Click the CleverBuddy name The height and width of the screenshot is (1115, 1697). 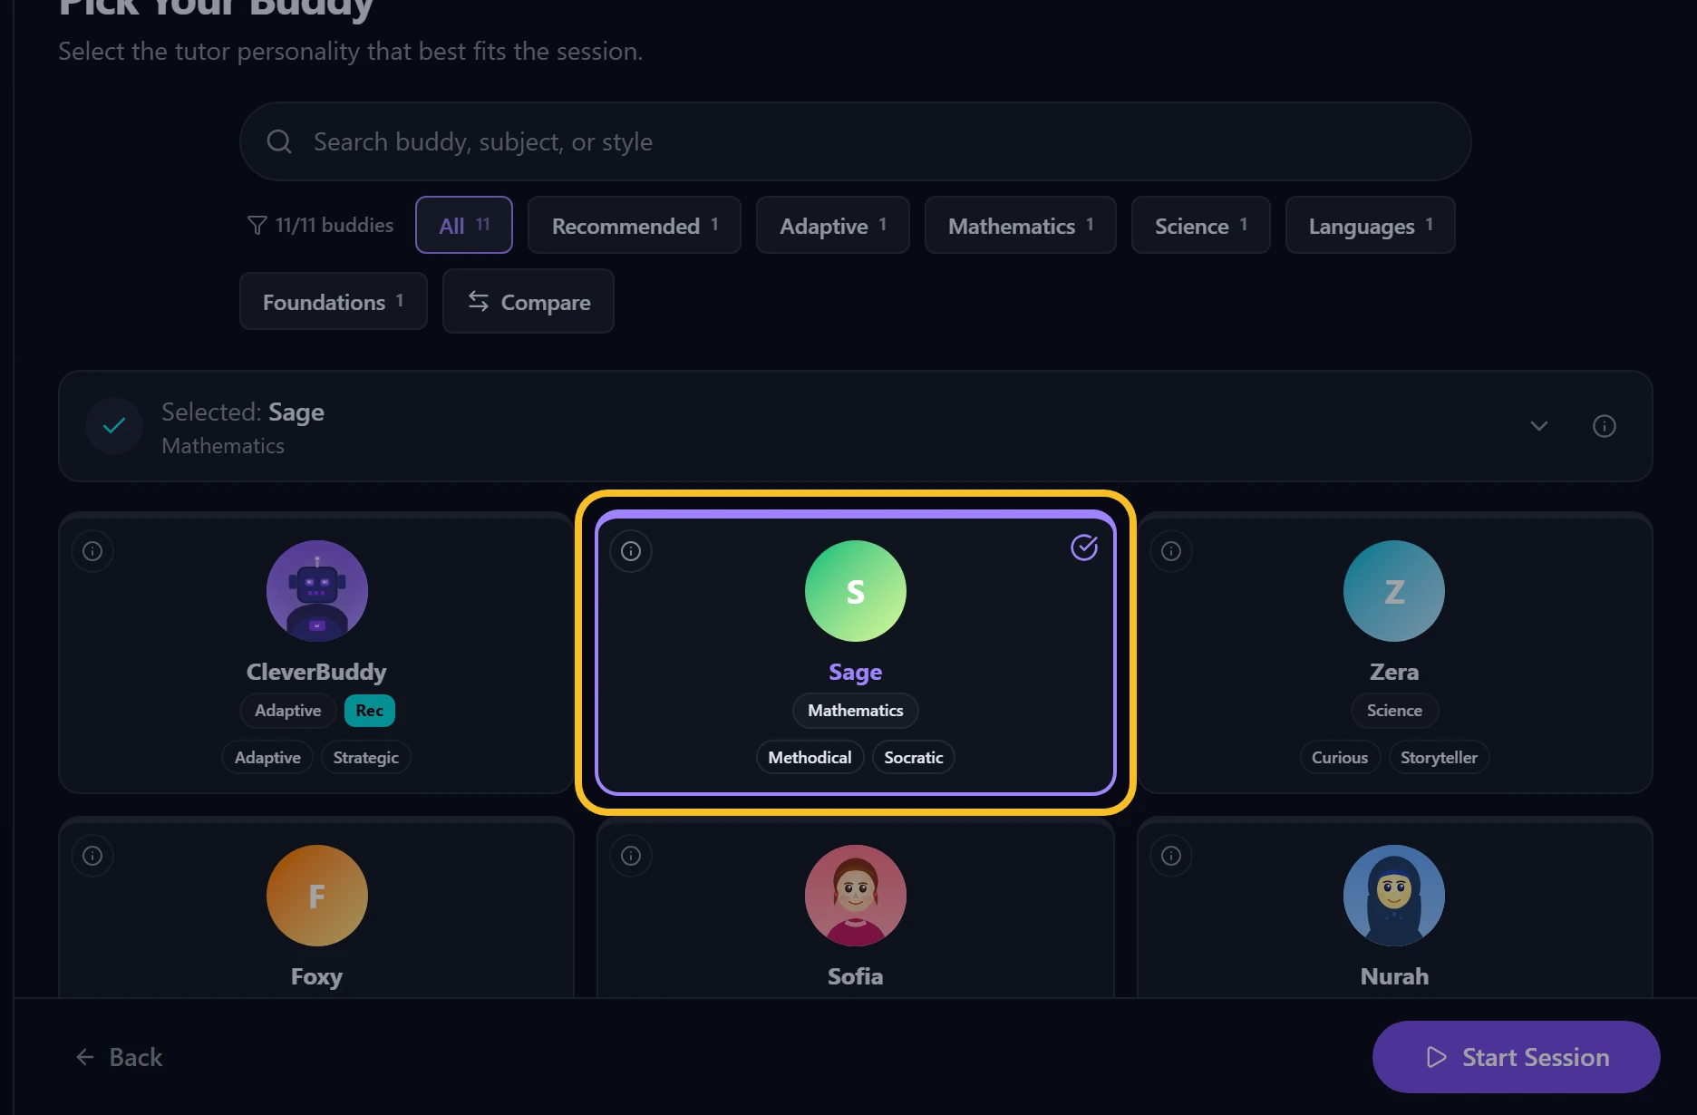[316, 672]
